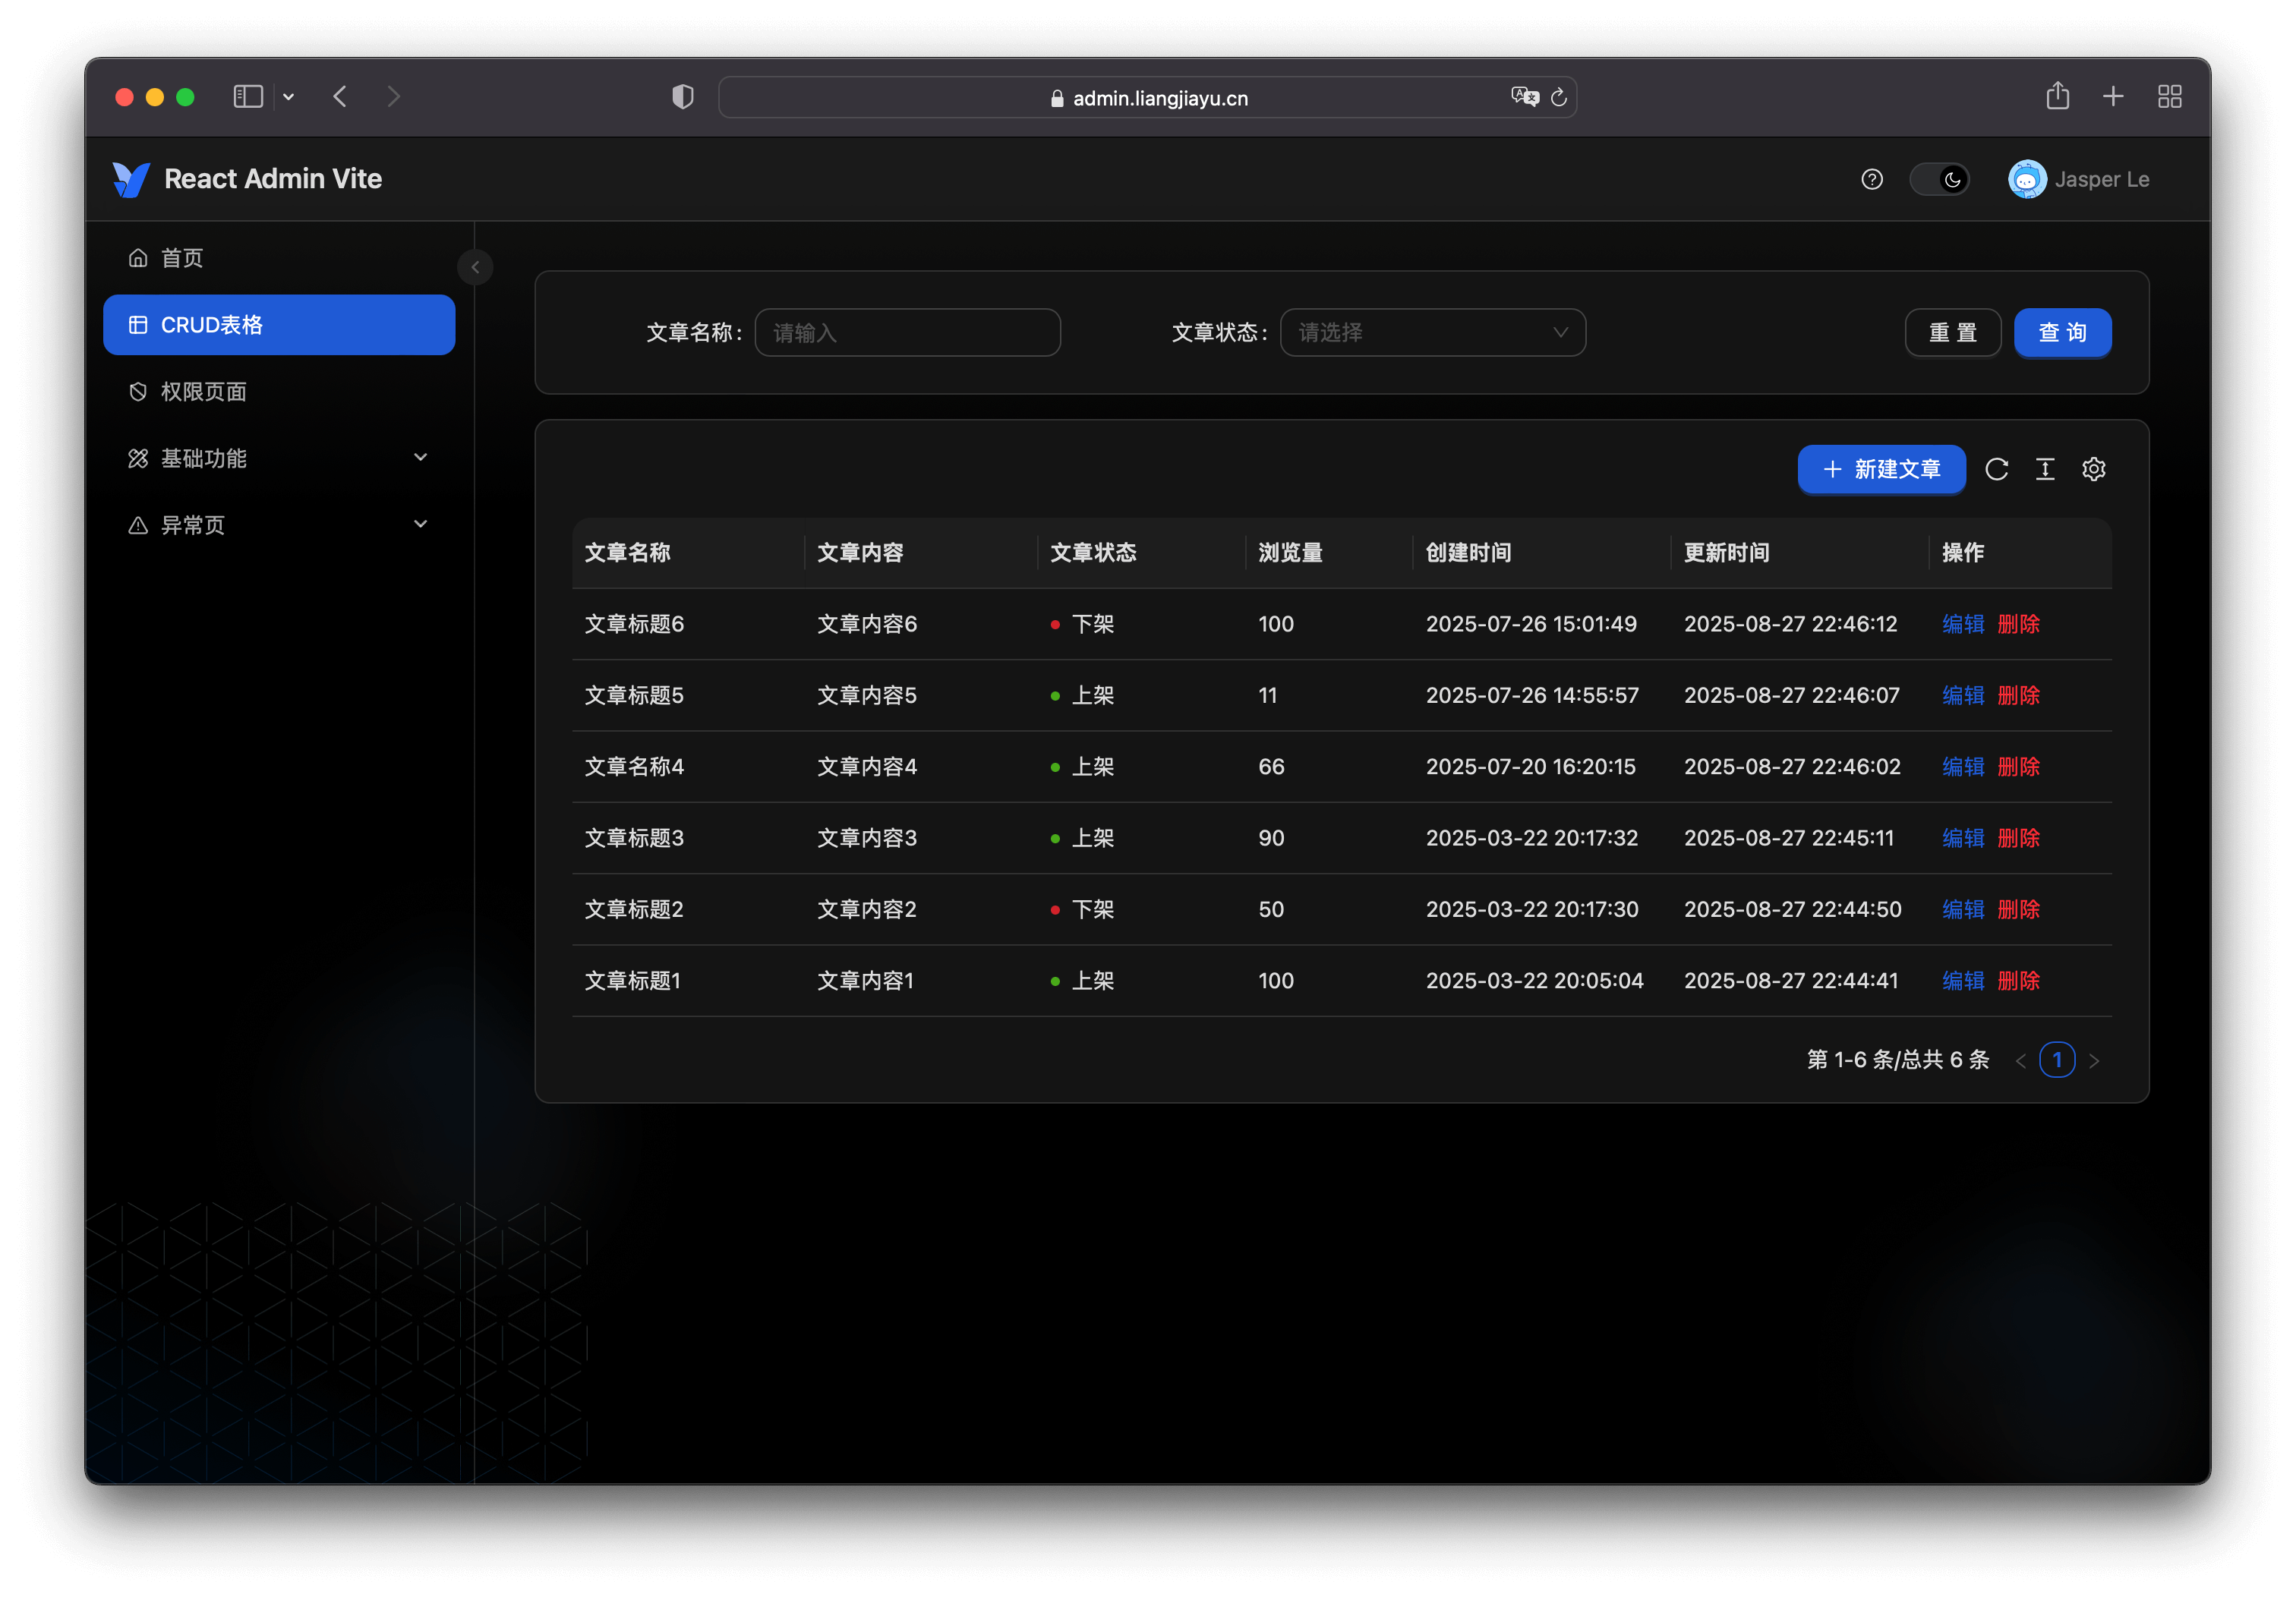
Task: Click the browser translate icon
Action: [x=1524, y=97]
